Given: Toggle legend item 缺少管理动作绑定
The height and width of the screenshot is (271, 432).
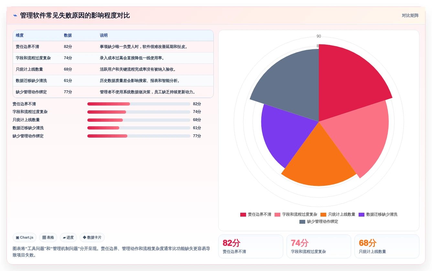Looking at the screenshot, I should [319, 221].
